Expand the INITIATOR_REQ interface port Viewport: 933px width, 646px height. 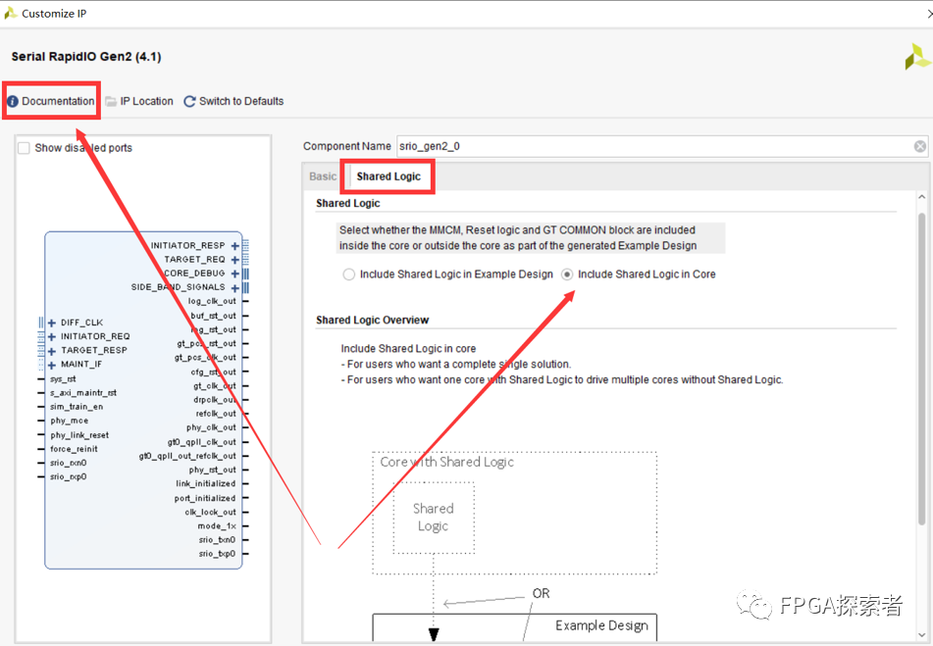coord(52,337)
